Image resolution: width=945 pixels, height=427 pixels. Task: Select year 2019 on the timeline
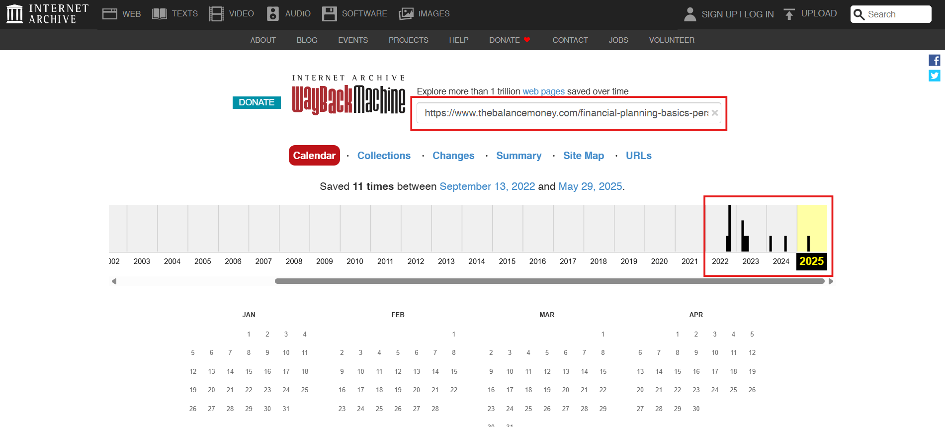tap(629, 261)
